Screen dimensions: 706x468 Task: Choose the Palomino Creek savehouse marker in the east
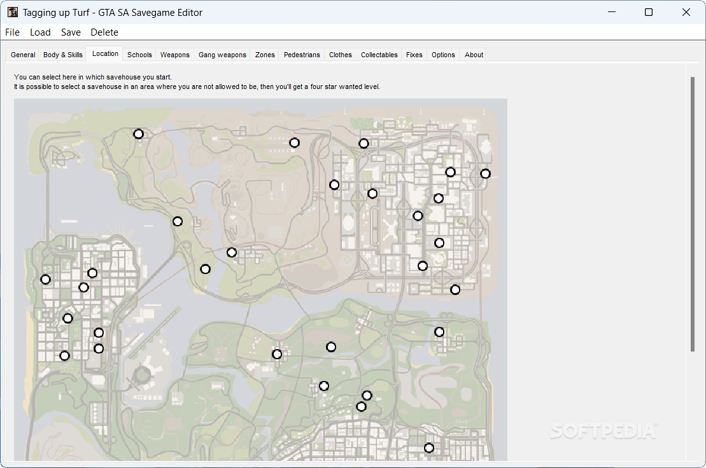coord(439,332)
